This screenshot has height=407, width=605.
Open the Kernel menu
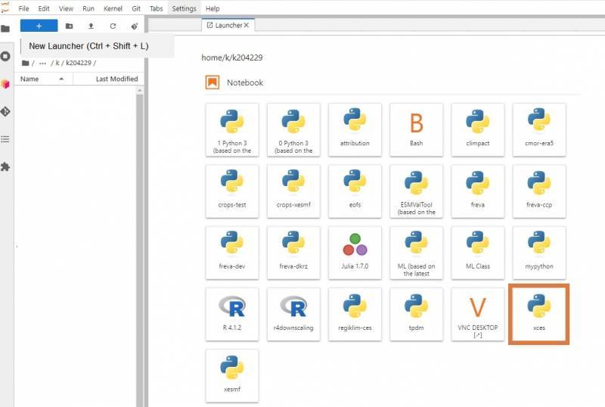[113, 8]
